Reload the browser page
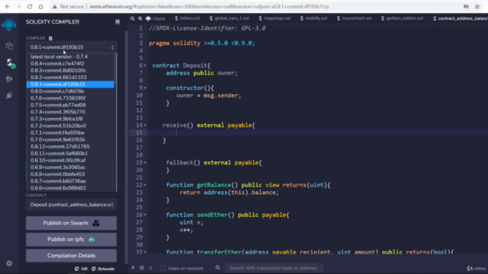The height and width of the screenshot is (274, 488). (x=30, y=7)
